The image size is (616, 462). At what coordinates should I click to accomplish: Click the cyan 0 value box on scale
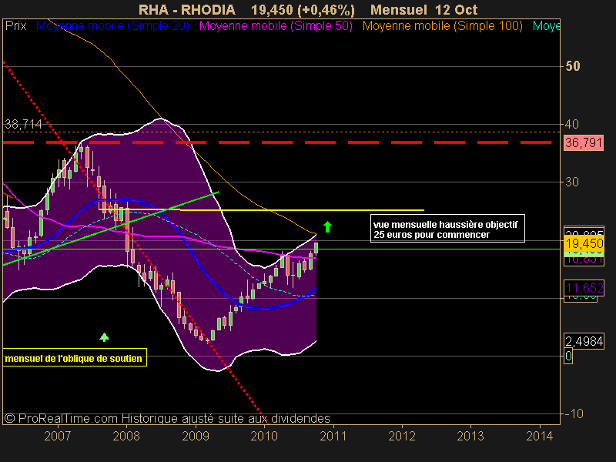click(x=568, y=357)
